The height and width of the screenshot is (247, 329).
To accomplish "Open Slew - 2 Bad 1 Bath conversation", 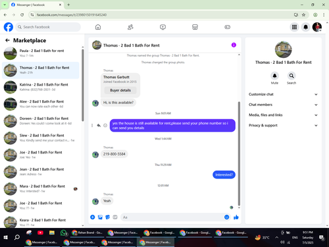I will point(41,138).
